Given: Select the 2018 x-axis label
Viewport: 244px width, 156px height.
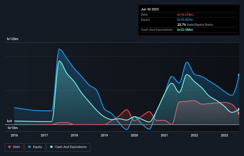Looking at the screenshot, I should [74, 135].
